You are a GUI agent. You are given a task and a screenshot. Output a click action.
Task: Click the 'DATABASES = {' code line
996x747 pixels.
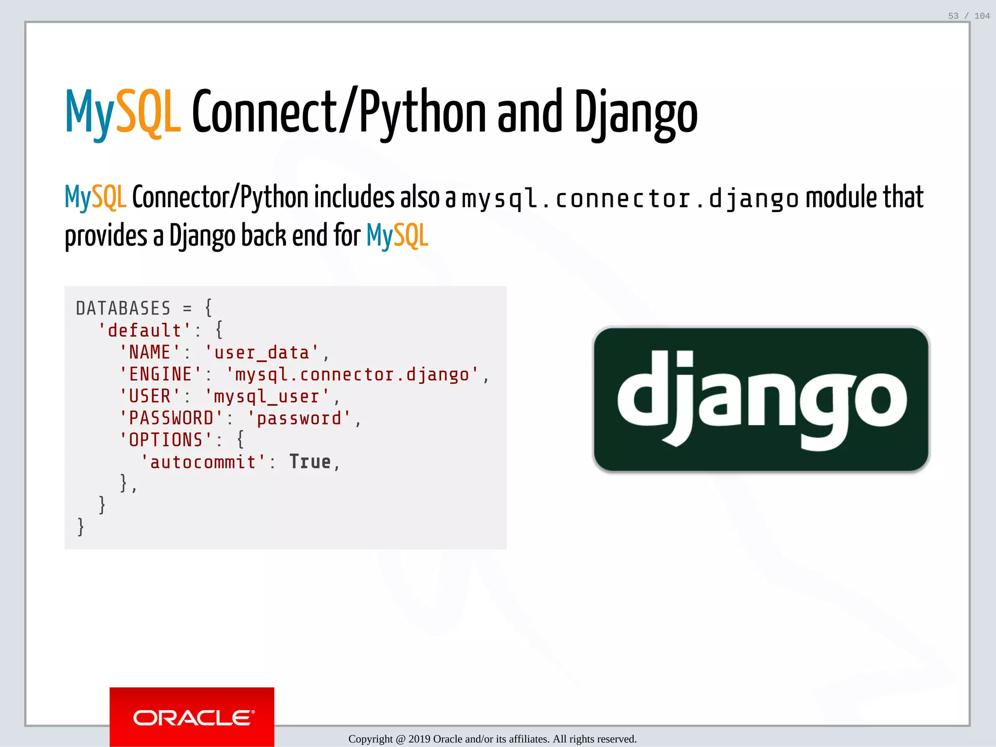[x=144, y=308]
